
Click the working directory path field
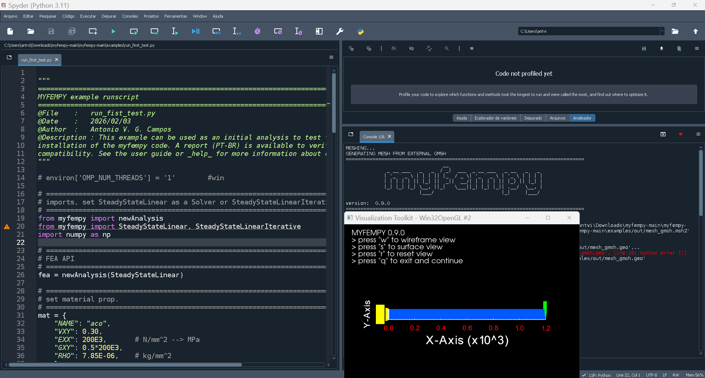[x=589, y=31]
